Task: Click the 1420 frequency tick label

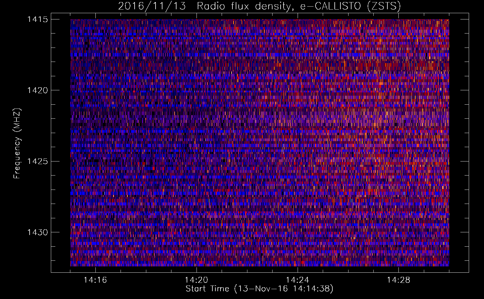Action: 37,90
